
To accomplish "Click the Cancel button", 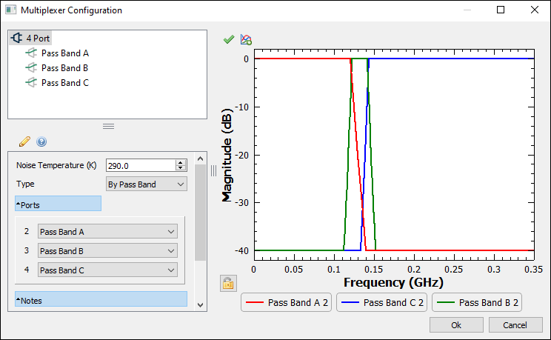I will [x=515, y=325].
